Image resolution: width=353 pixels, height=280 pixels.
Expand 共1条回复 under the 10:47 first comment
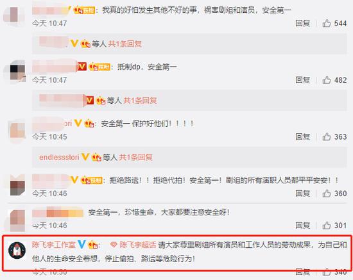tap(125, 44)
